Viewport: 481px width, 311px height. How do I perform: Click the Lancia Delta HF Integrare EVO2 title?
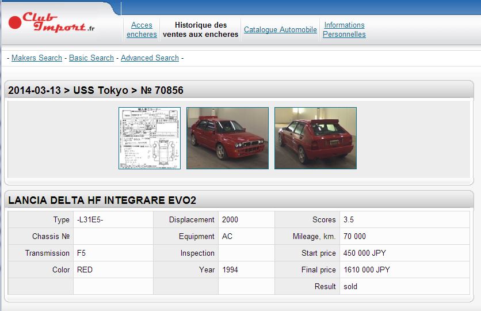[102, 200]
